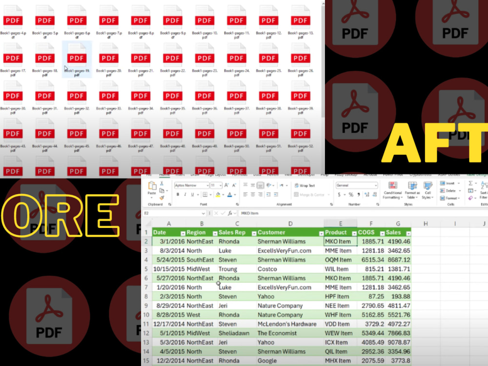Click the Clear eraser icon in Editing

point(470,198)
